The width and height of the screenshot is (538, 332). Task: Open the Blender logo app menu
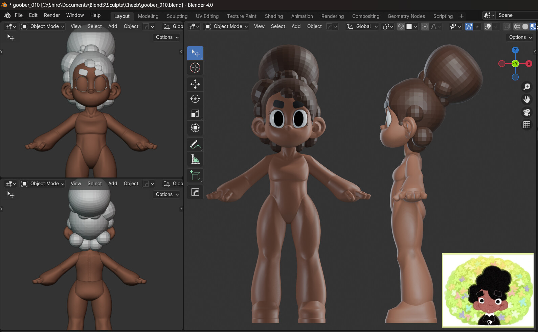[7, 16]
